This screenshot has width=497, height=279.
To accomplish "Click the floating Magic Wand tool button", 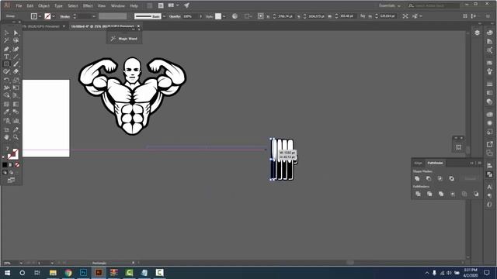I will coord(124,39).
